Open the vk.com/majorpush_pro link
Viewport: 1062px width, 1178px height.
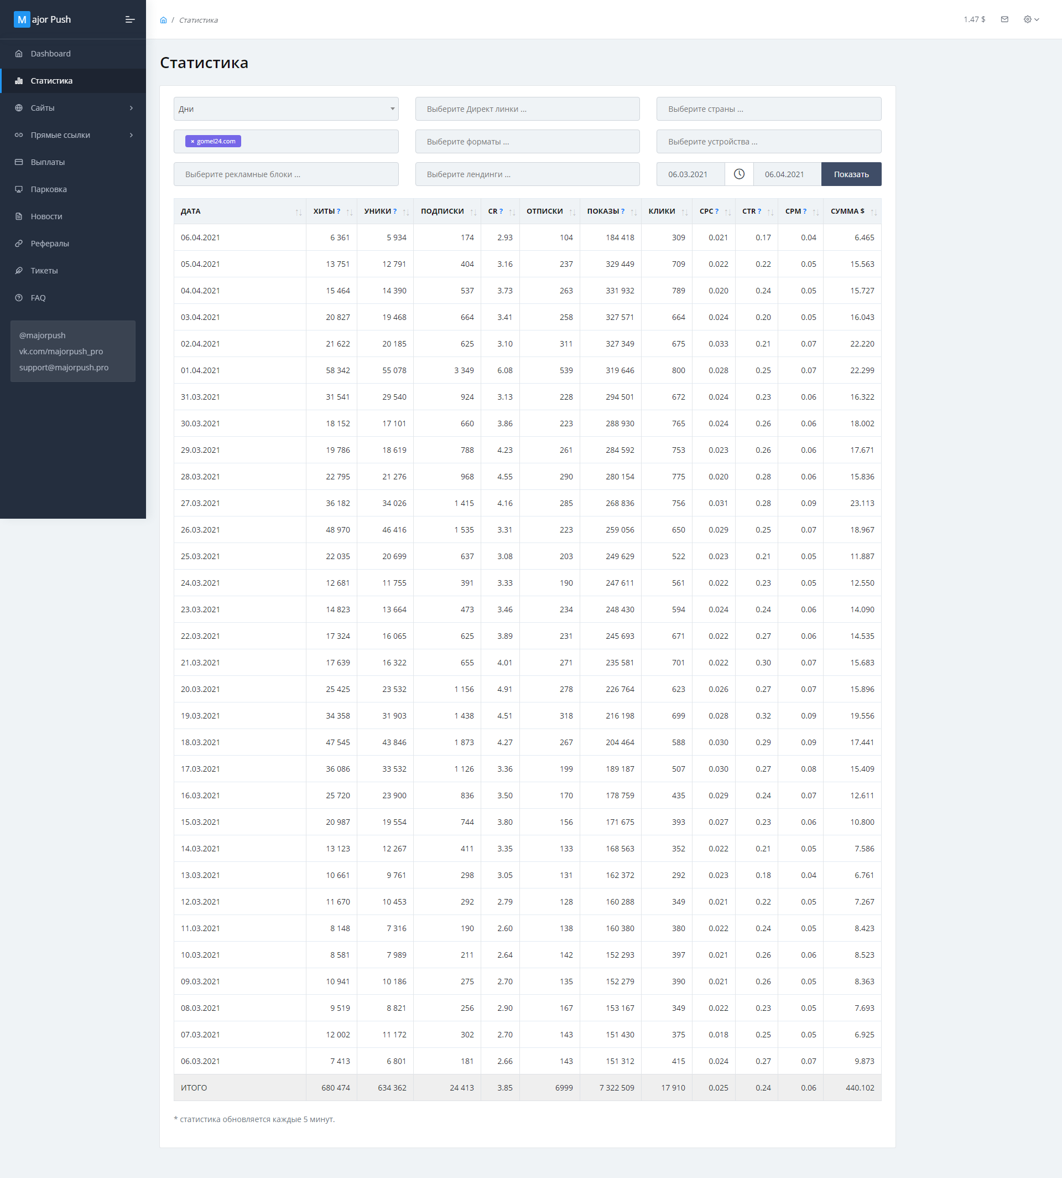click(61, 352)
